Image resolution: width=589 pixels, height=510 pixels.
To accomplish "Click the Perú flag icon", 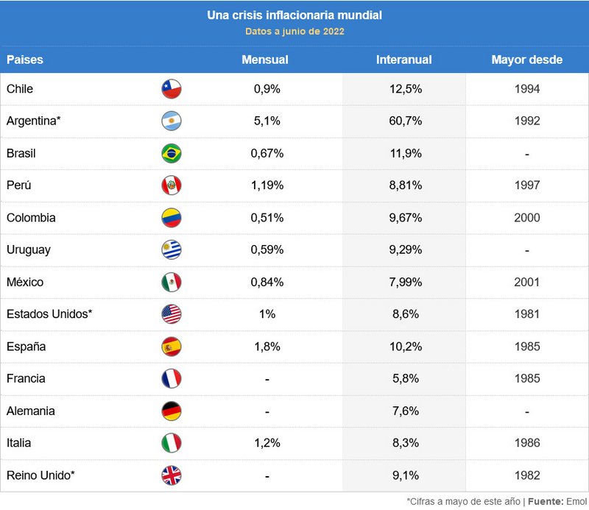I will tap(172, 185).
